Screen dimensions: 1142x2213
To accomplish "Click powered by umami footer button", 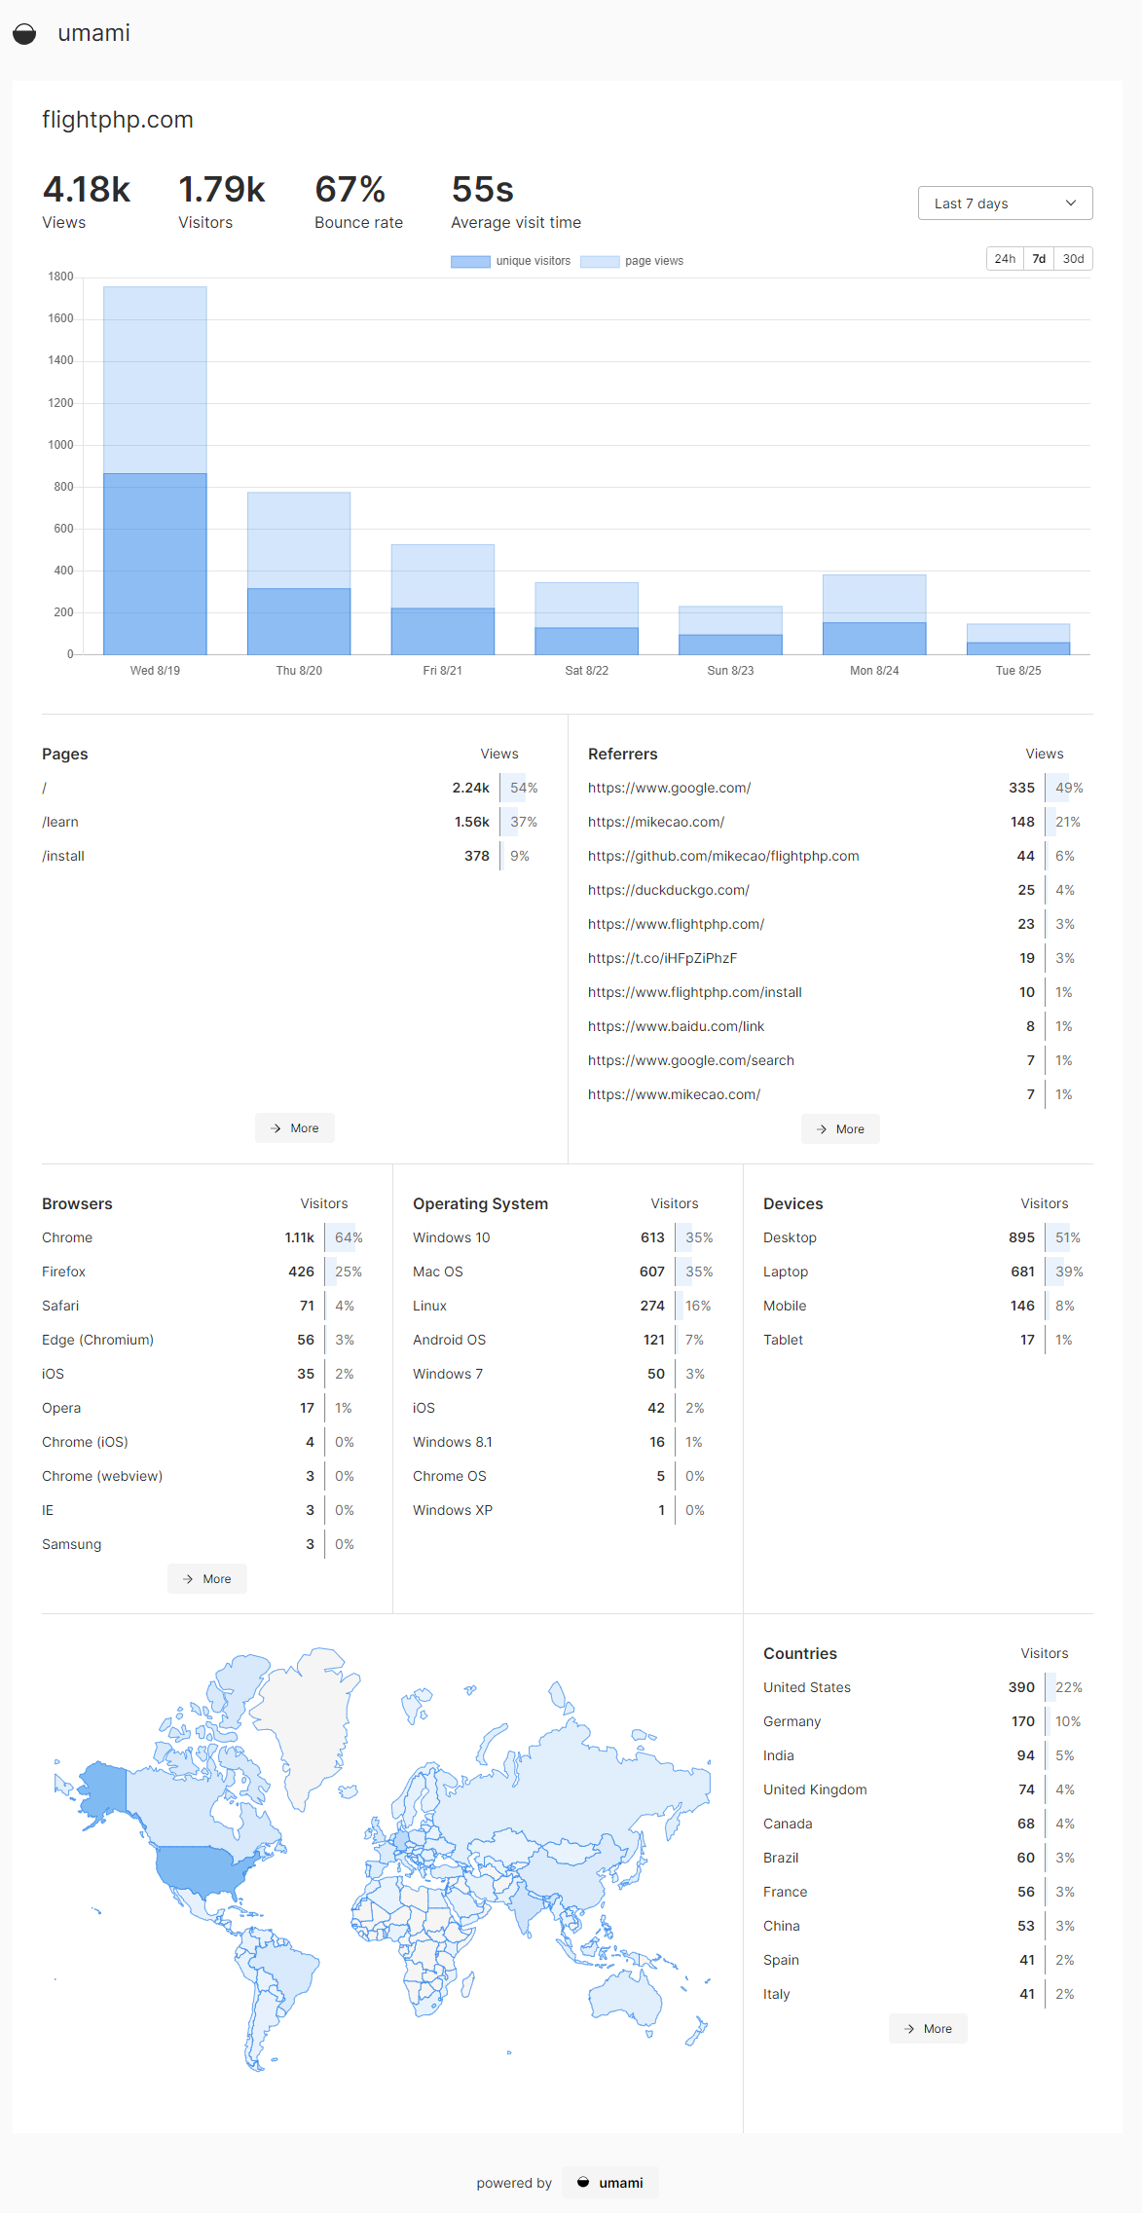I will tap(610, 2183).
